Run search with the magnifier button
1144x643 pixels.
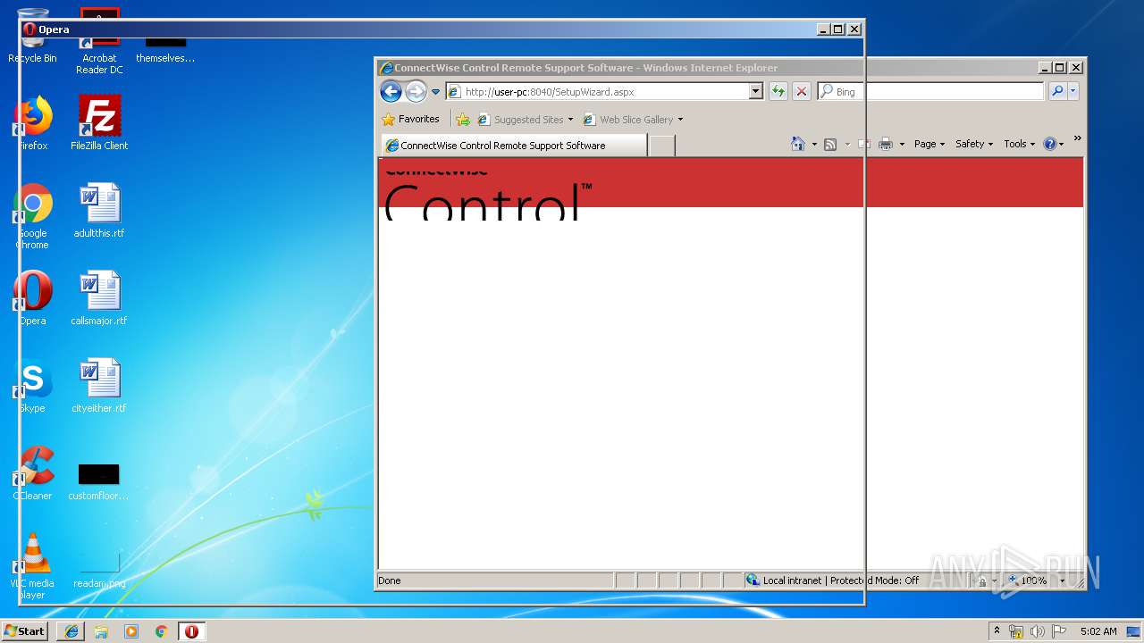pos(1057,91)
